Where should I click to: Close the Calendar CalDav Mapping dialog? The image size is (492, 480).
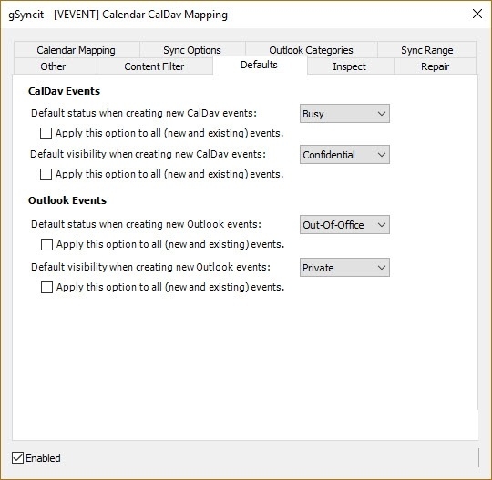tap(477, 14)
